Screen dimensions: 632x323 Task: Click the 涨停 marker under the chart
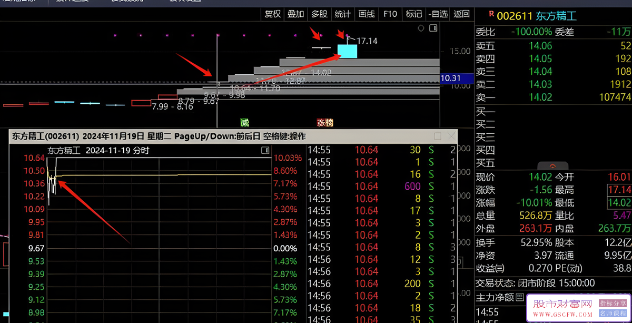325,122
